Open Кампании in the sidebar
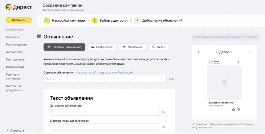265x134 pixels. [13, 37]
